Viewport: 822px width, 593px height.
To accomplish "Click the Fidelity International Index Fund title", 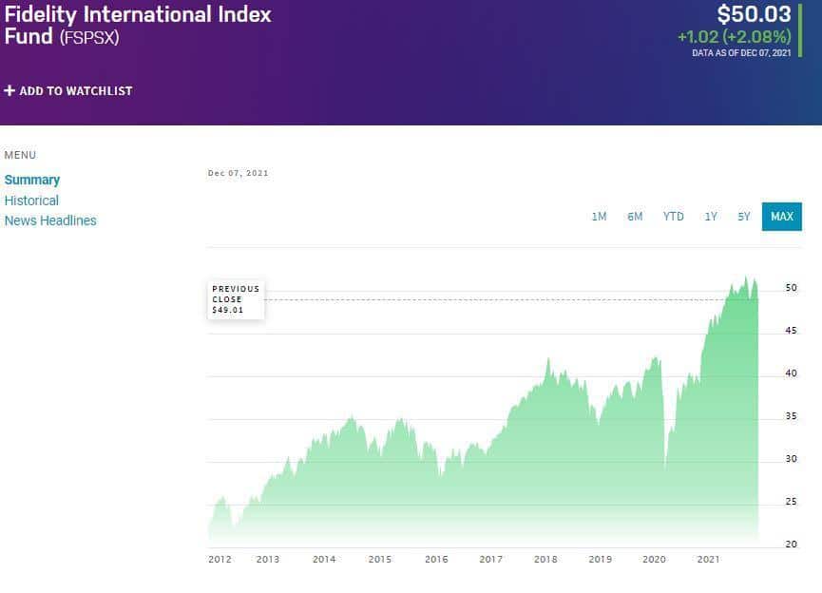I will click(138, 25).
